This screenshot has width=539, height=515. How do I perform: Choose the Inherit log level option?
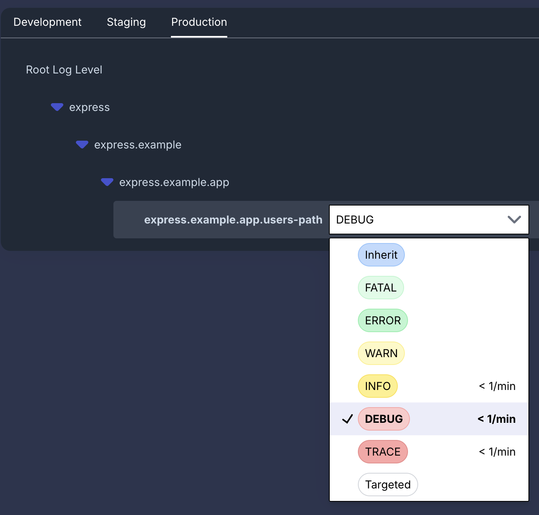point(381,255)
